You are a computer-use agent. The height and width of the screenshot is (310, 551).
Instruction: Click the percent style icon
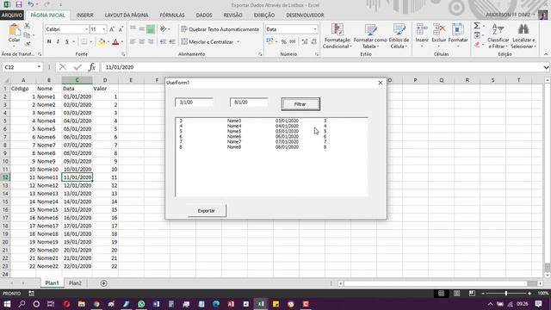(283, 42)
